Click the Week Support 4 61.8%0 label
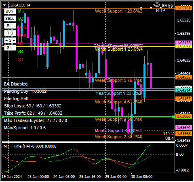Image resolution: width=194 pixels, height=182 pixels. click(x=119, y=102)
